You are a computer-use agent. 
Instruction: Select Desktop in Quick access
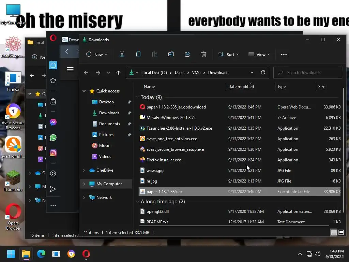coord(106,102)
